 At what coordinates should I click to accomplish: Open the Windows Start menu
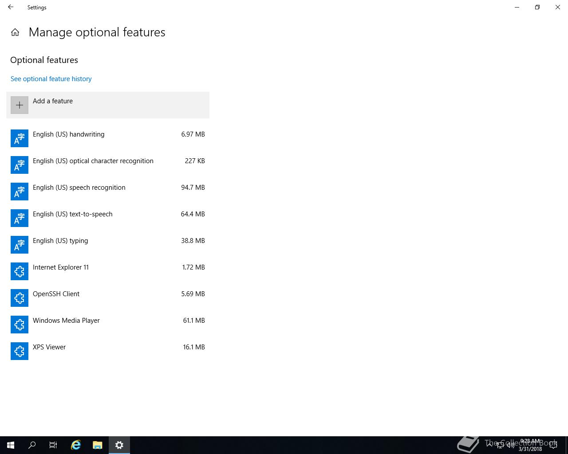11,445
